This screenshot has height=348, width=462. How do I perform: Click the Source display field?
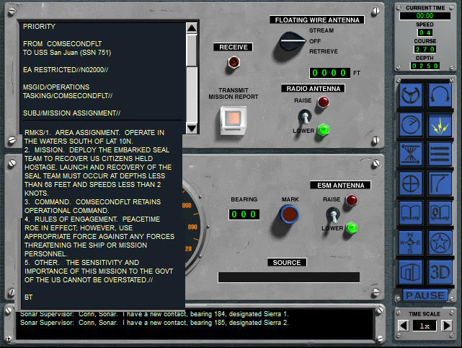288,277
